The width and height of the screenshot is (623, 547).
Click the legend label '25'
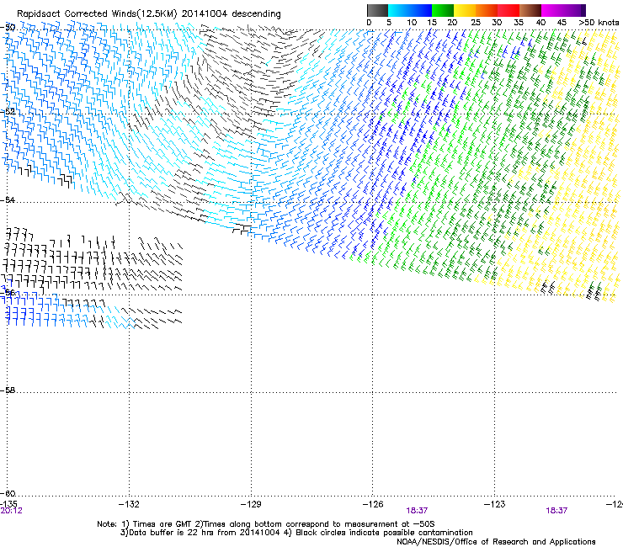pos(476,22)
